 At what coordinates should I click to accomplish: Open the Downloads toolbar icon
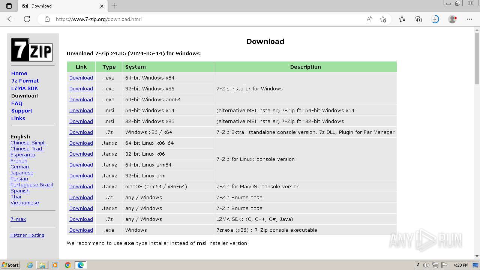[435, 19]
